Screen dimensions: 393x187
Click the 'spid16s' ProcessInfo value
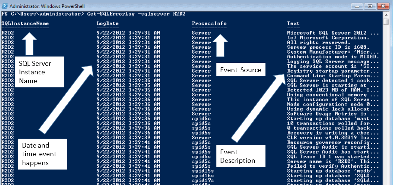click(203, 176)
